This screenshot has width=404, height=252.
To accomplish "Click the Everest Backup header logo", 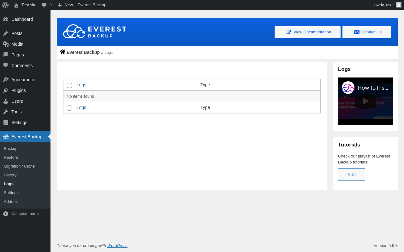I will pyautogui.click(x=95, y=31).
